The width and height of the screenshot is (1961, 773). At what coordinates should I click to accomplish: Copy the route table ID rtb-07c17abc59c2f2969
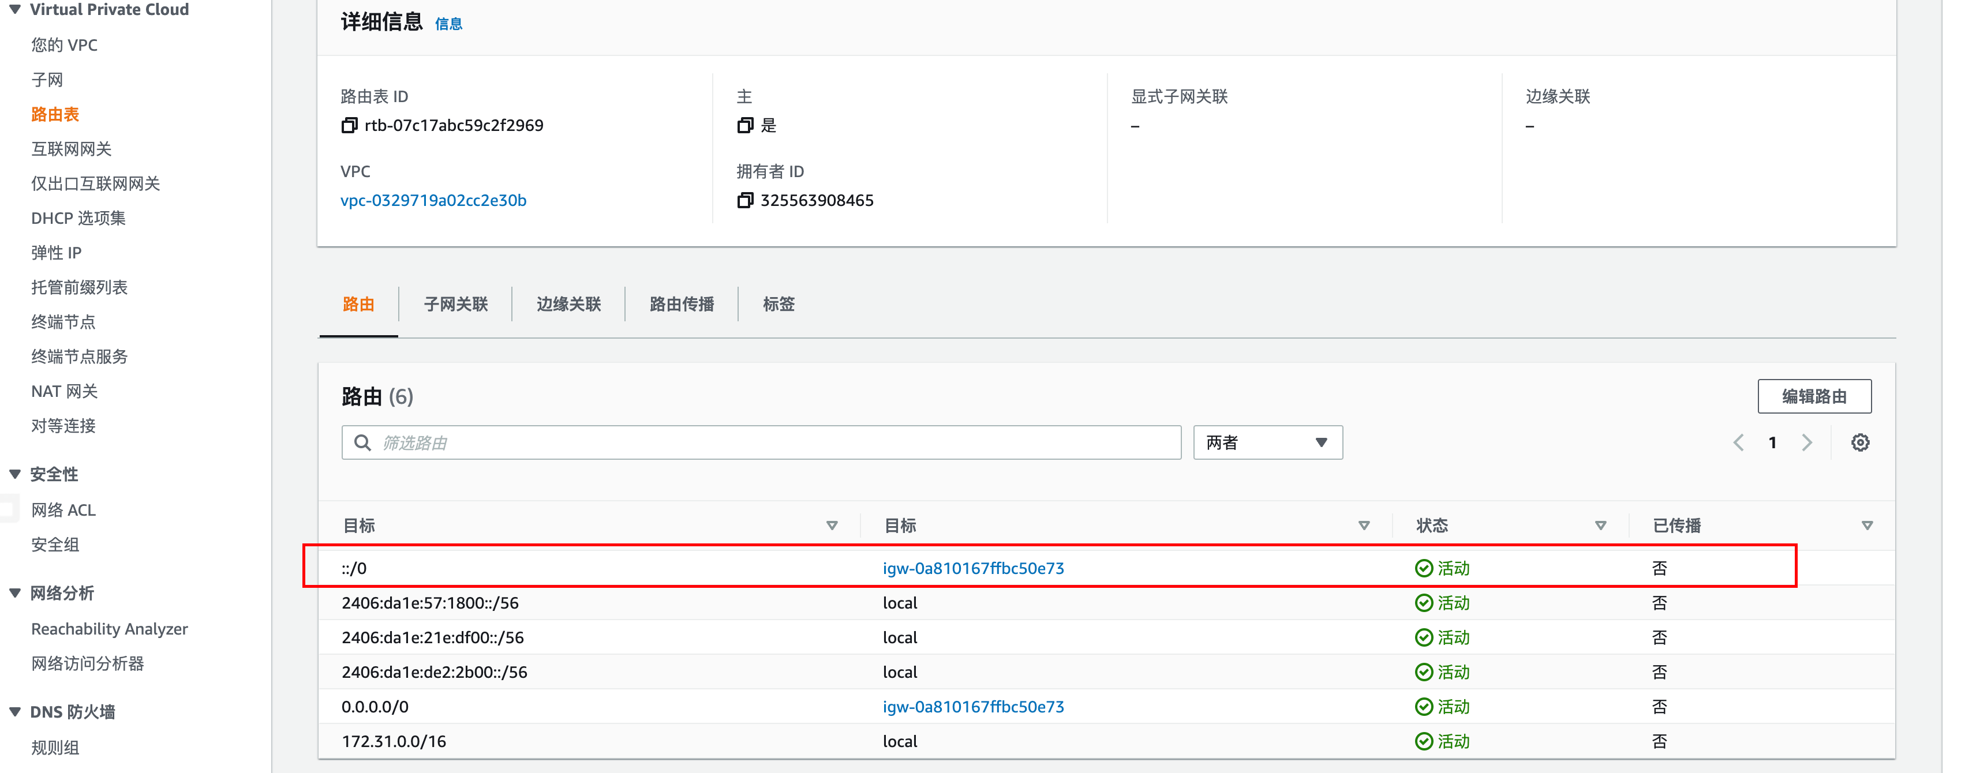point(349,126)
